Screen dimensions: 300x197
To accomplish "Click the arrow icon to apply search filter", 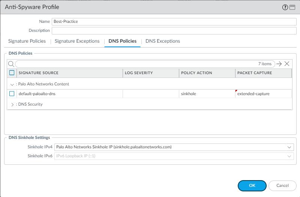I will 279,64.
